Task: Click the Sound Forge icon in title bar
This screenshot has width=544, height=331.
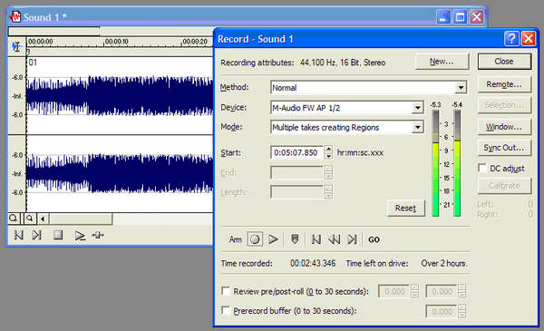Action: [x=15, y=16]
